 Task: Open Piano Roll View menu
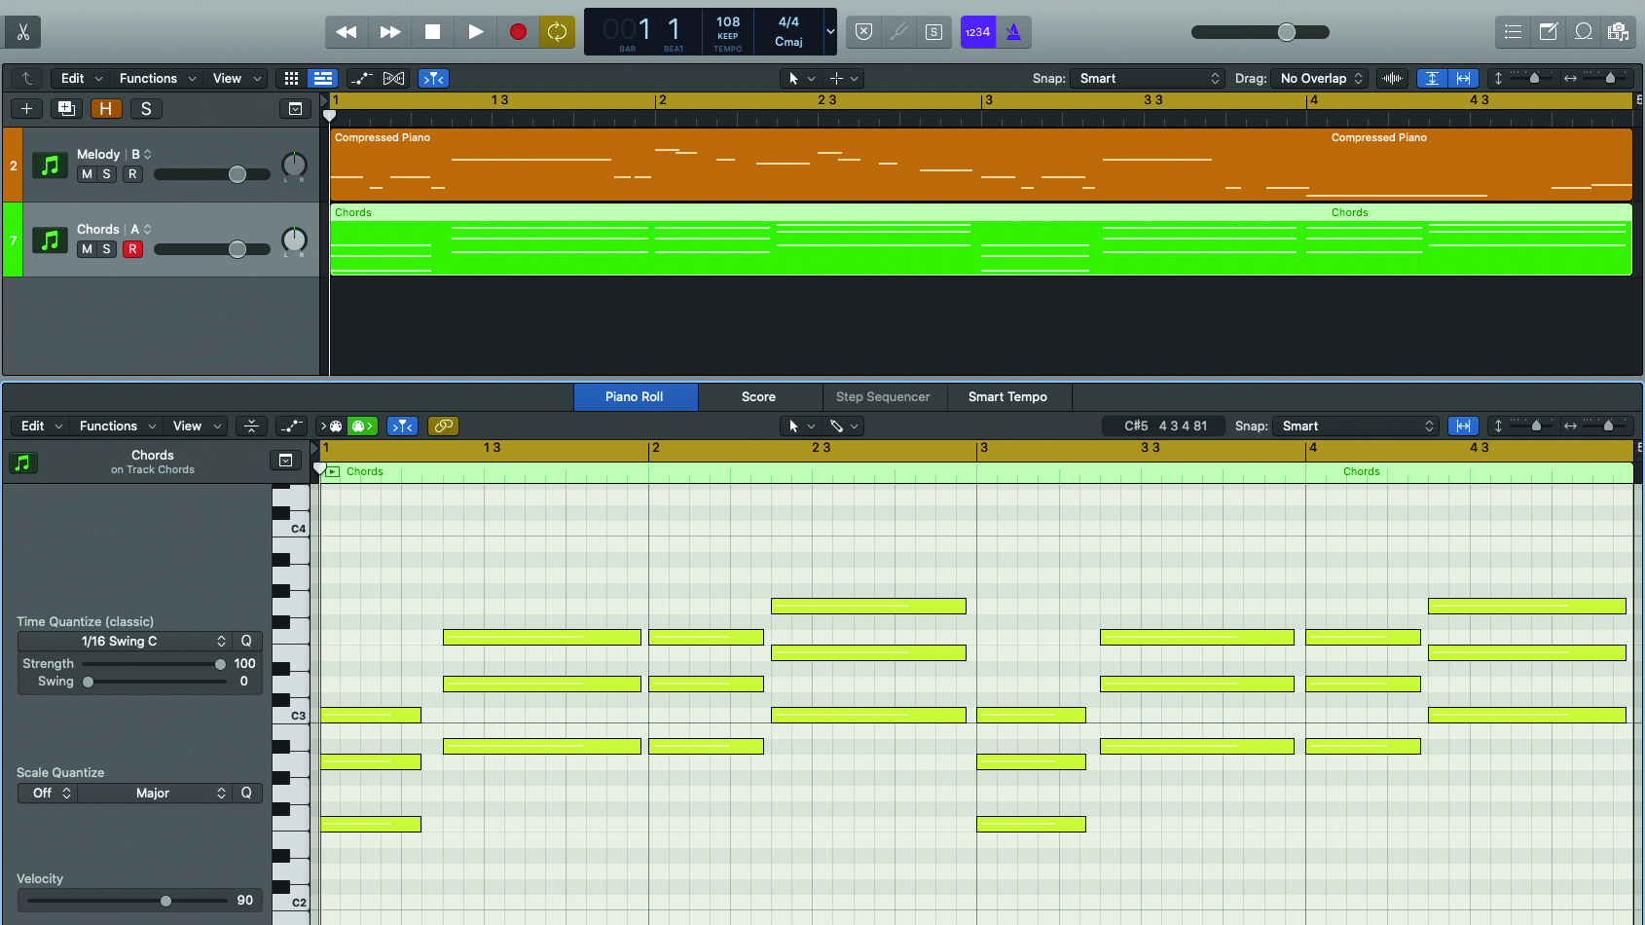pyautogui.click(x=197, y=425)
